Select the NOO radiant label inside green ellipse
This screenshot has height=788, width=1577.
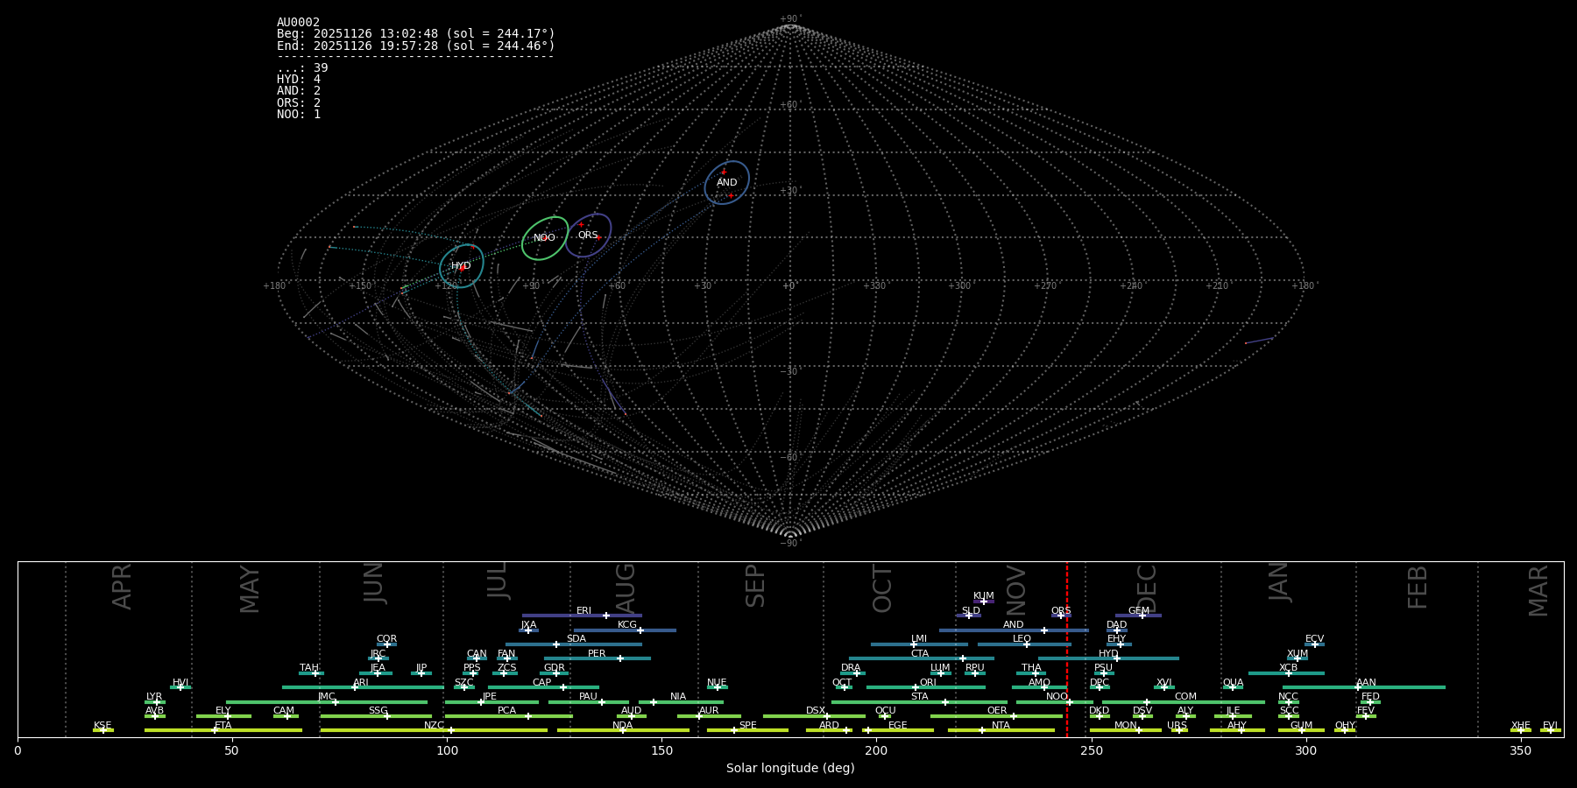click(544, 238)
